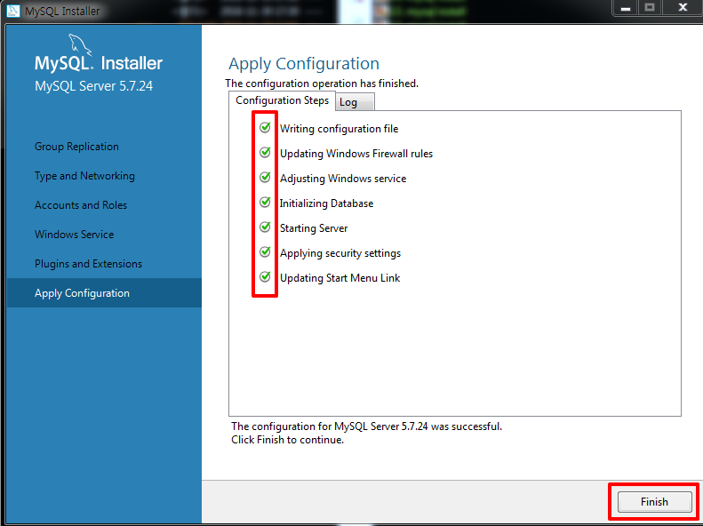The image size is (703, 526).
Task: Select the Configuration Steps tab
Action: coord(282,100)
